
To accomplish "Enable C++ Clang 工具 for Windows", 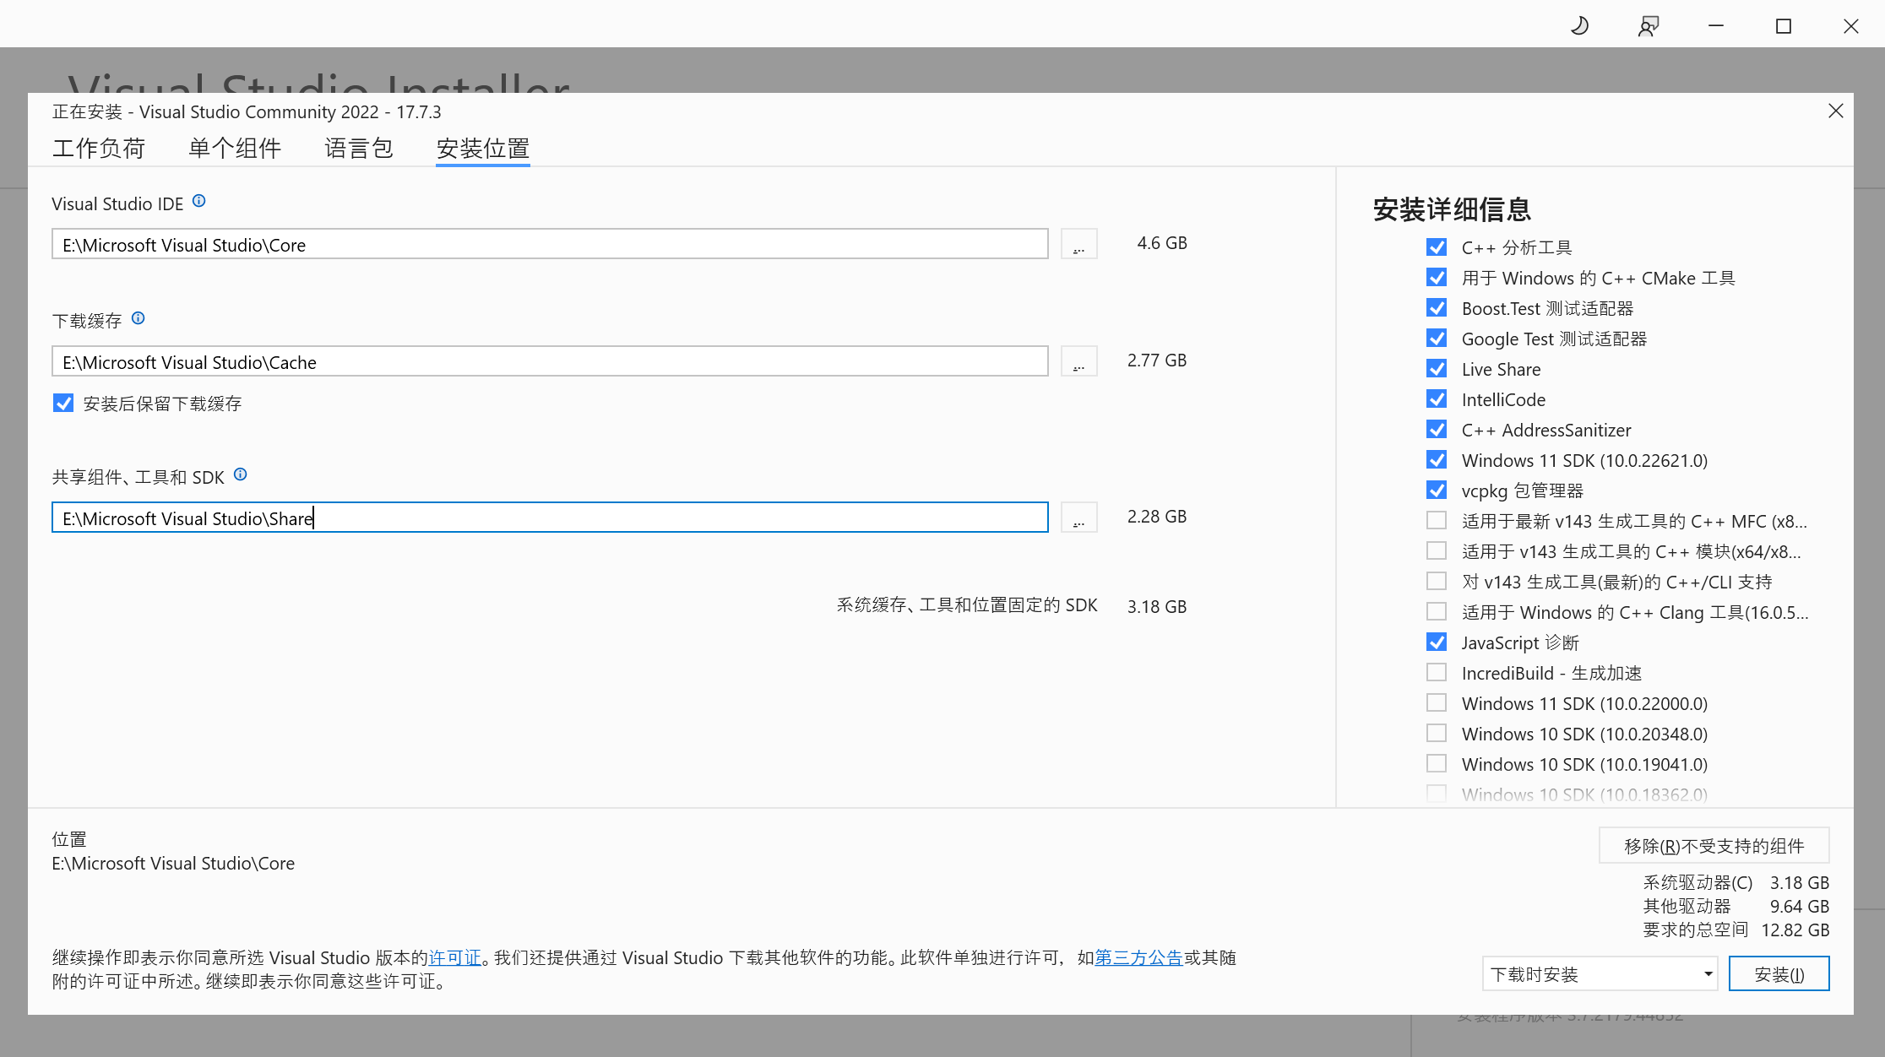I will [x=1437, y=612].
